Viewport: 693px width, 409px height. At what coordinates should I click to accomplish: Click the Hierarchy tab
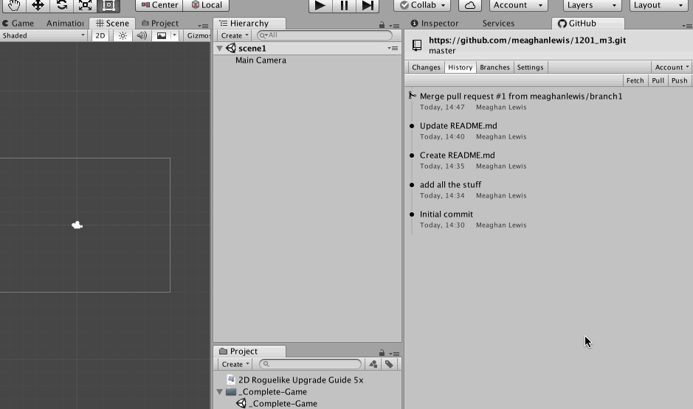(x=249, y=24)
